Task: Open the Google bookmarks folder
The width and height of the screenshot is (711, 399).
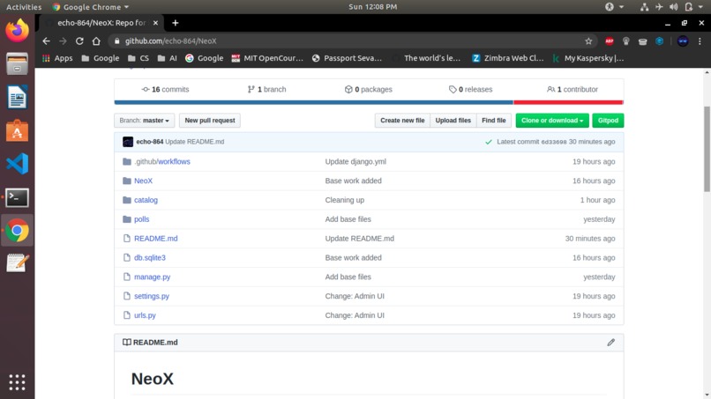Action: coord(101,58)
